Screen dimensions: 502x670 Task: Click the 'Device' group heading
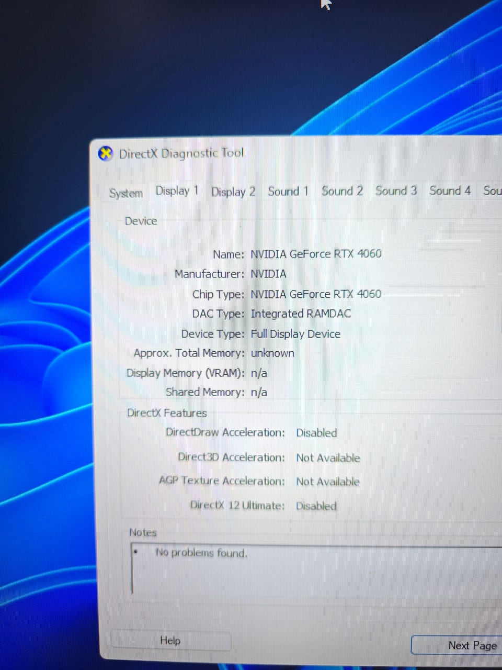(141, 221)
